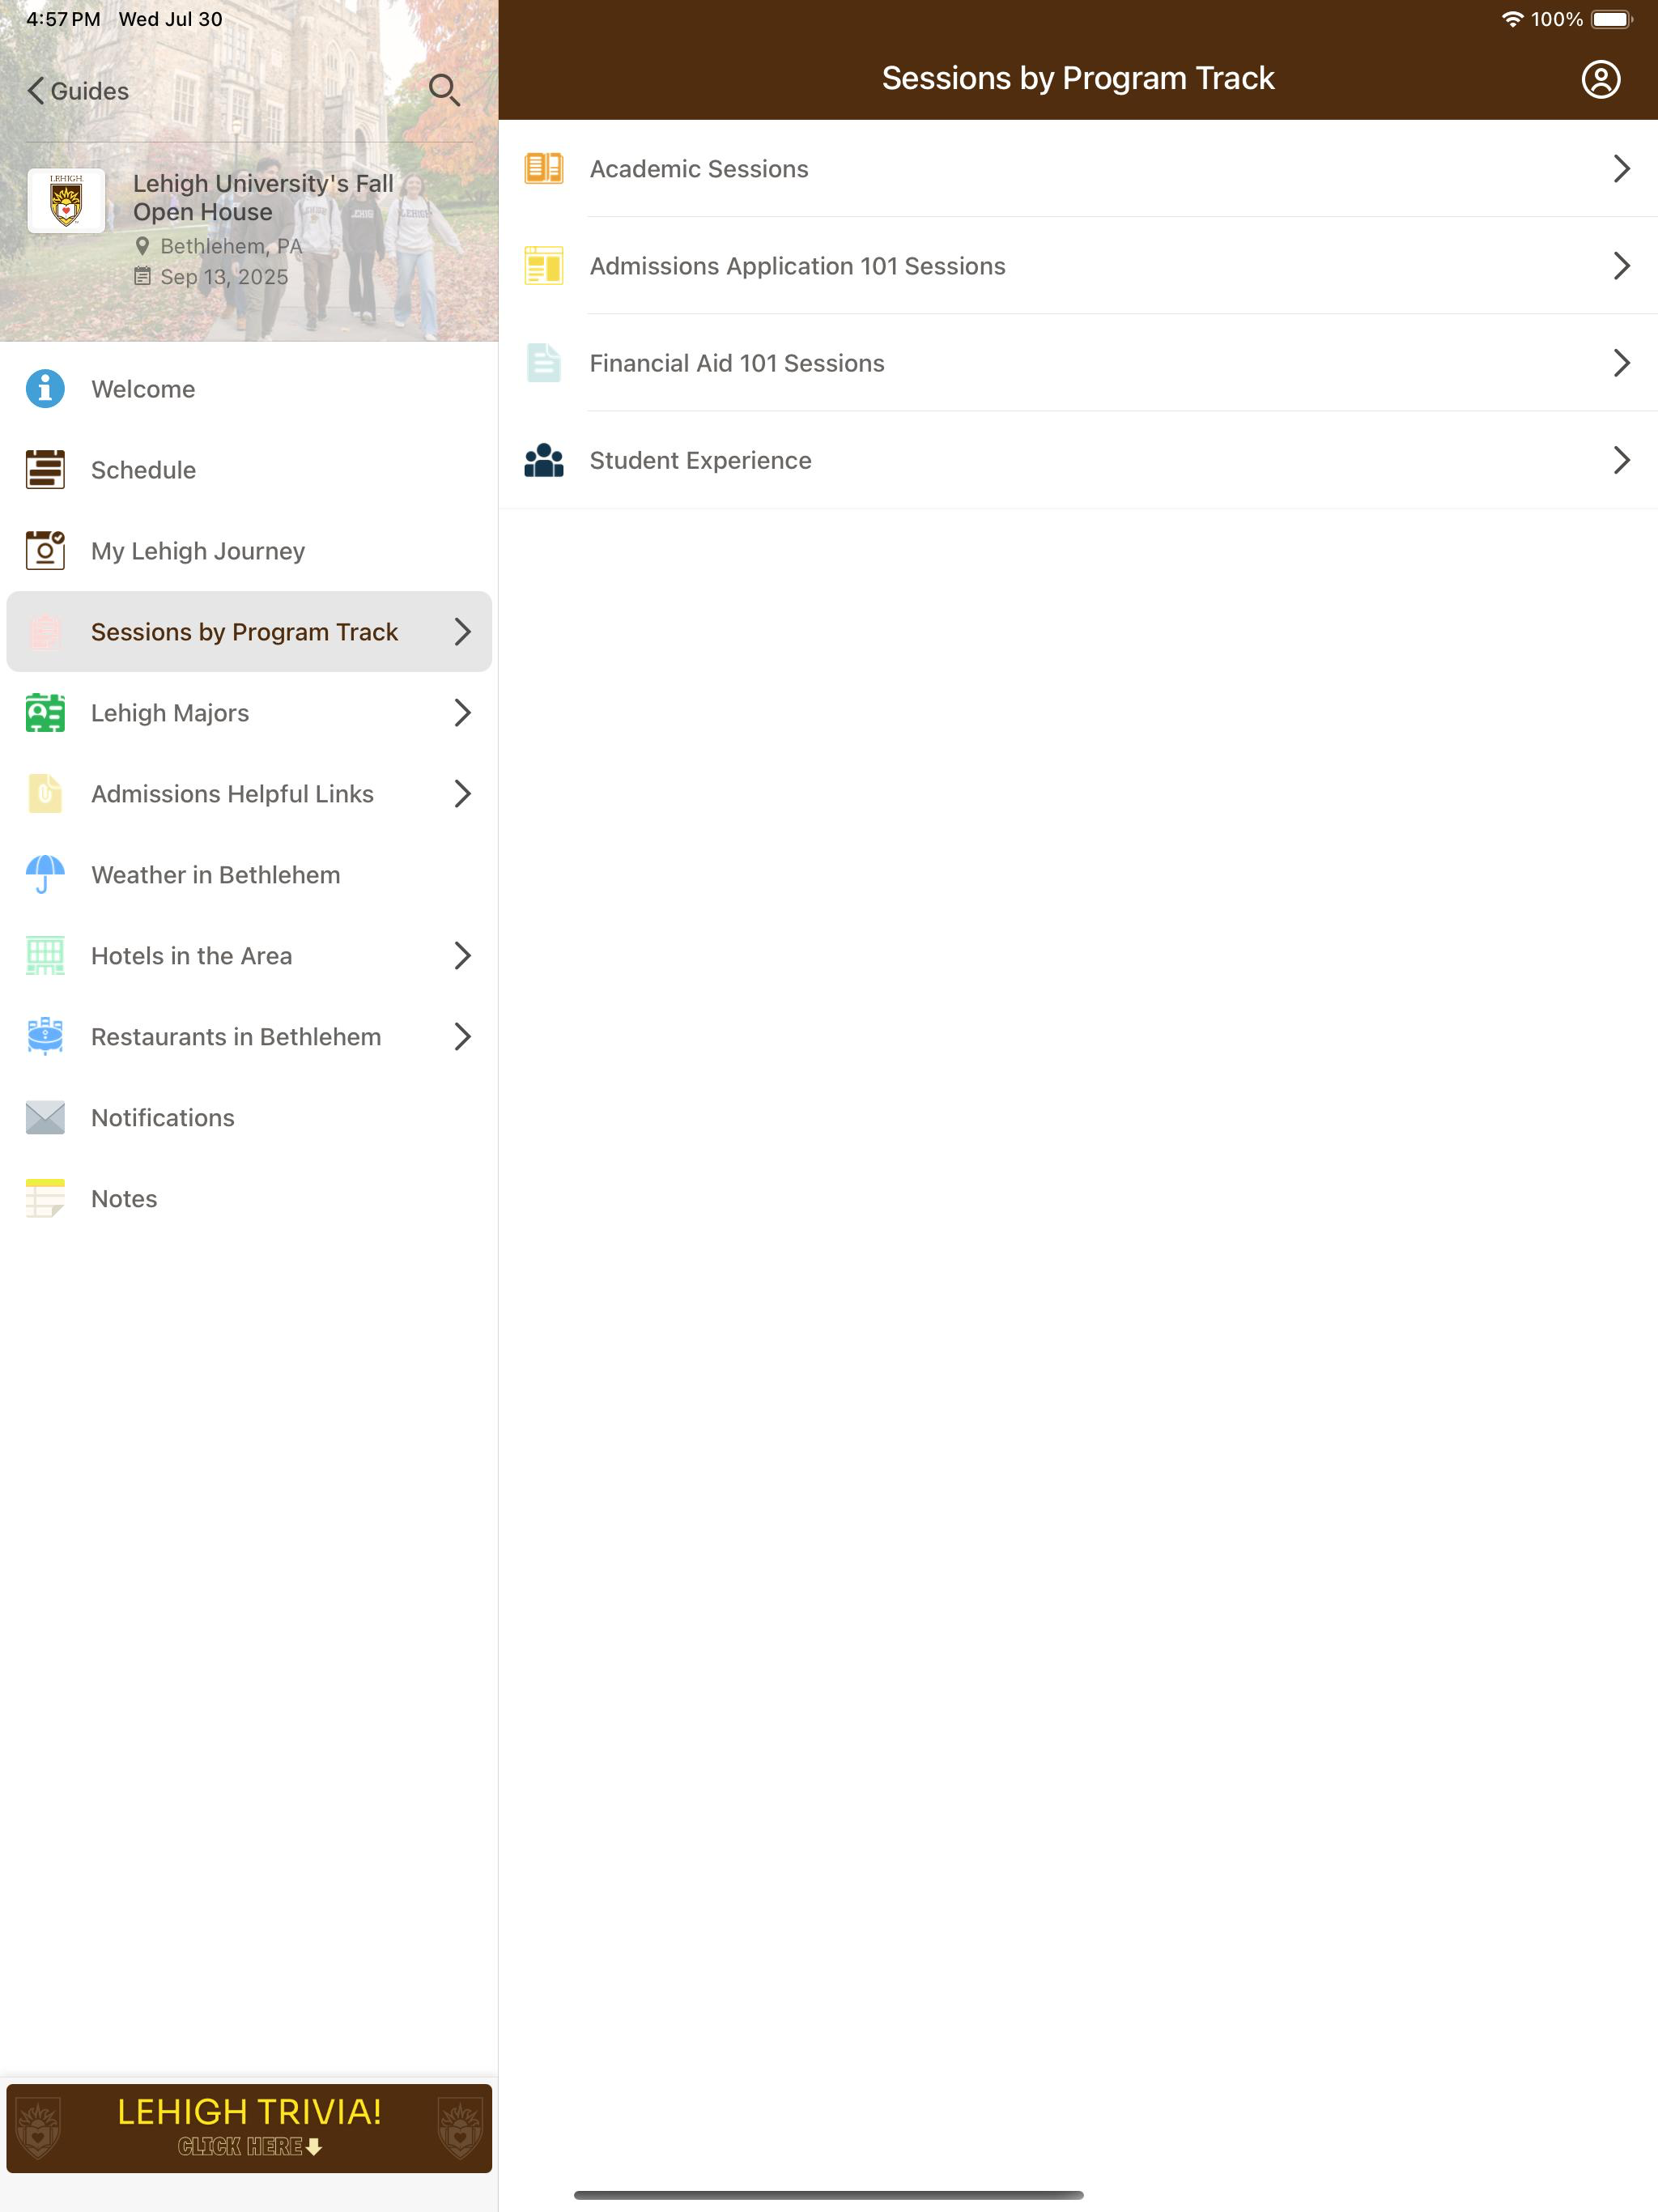Tap the Wi-Fi status icon

click(x=1512, y=19)
